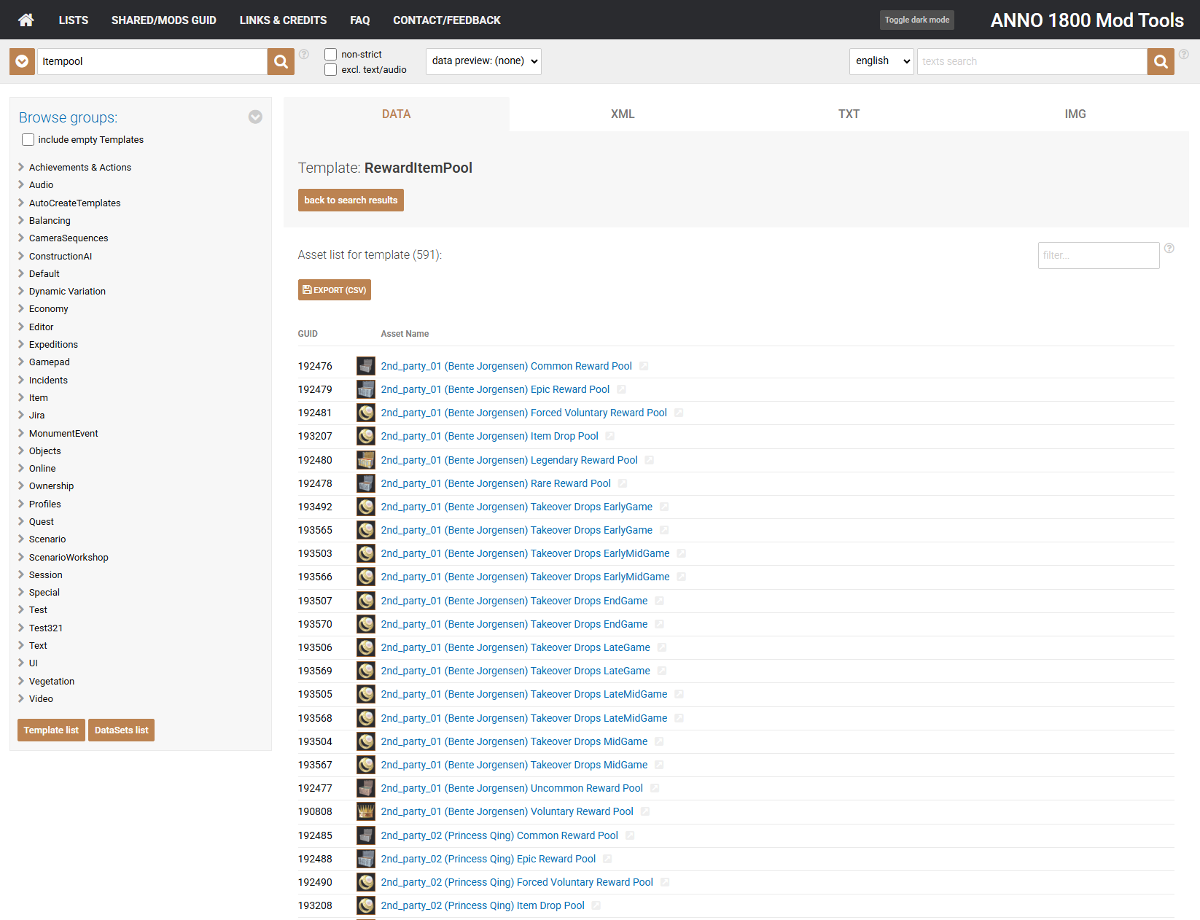Open external link icon for Common Reward Pool 192476
The width and height of the screenshot is (1200, 920).
(644, 367)
